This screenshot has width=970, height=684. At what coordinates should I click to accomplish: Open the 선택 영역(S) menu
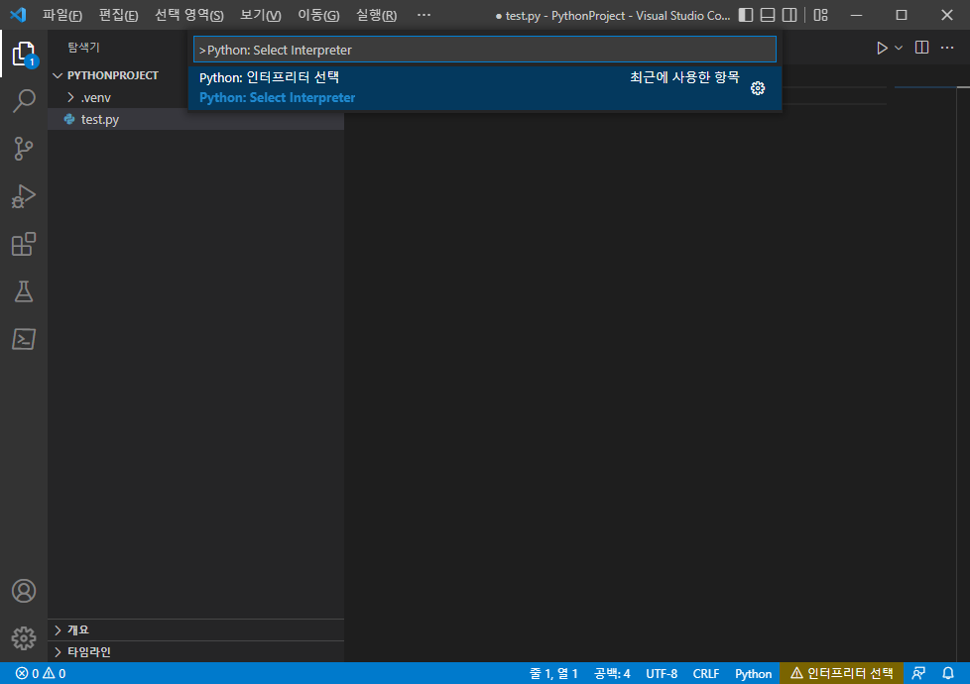click(188, 15)
